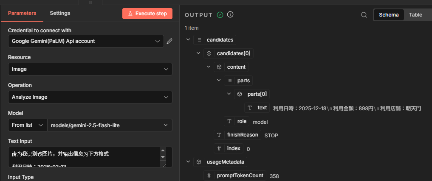The height and width of the screenshot is (181, 432).
Task: Click the search icon in the output panel
Action: coord(364,15)
